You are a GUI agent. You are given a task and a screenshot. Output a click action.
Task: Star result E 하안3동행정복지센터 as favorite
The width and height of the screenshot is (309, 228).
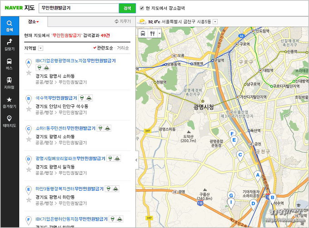(29, 200)
